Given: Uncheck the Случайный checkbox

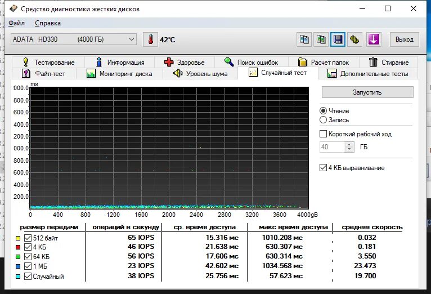Looking at the screenshot, I should [x=28, y=276].
